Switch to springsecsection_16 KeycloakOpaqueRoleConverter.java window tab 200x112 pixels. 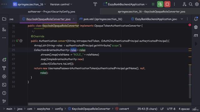151,12
